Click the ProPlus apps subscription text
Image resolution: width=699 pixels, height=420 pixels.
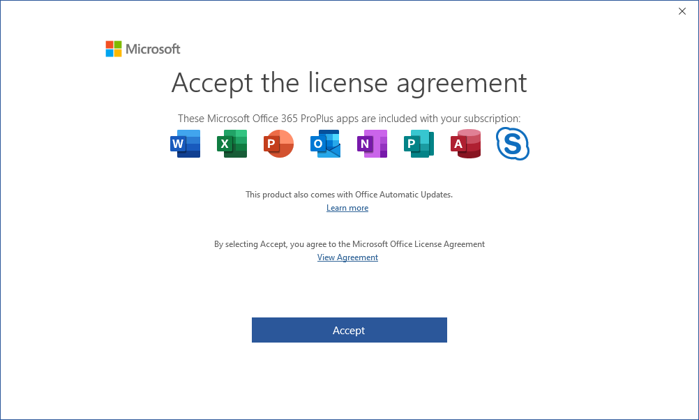349,118
